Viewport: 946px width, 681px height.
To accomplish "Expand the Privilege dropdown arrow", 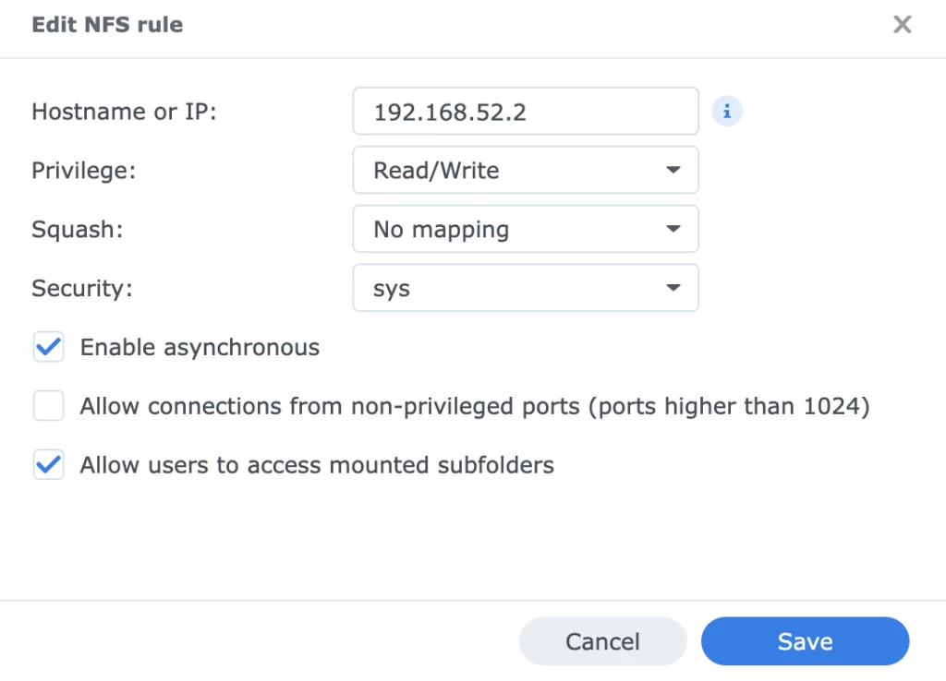I will click(673, 171).
